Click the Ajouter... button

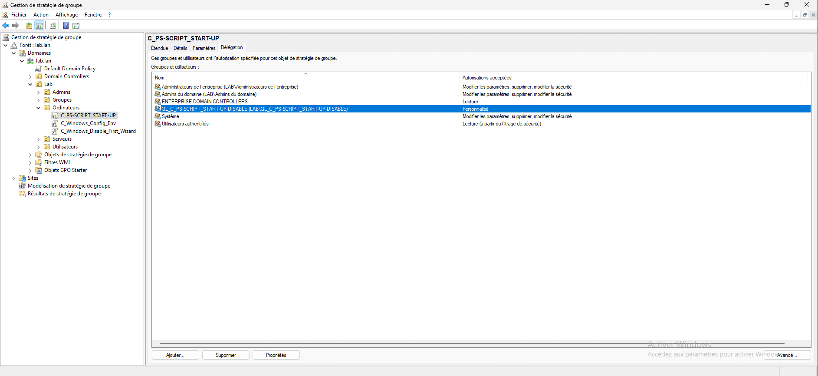(175, 355)
